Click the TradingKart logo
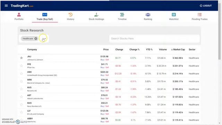Image resolution: width=222 pixels, height=125 pixels. (x=22, y=6)
